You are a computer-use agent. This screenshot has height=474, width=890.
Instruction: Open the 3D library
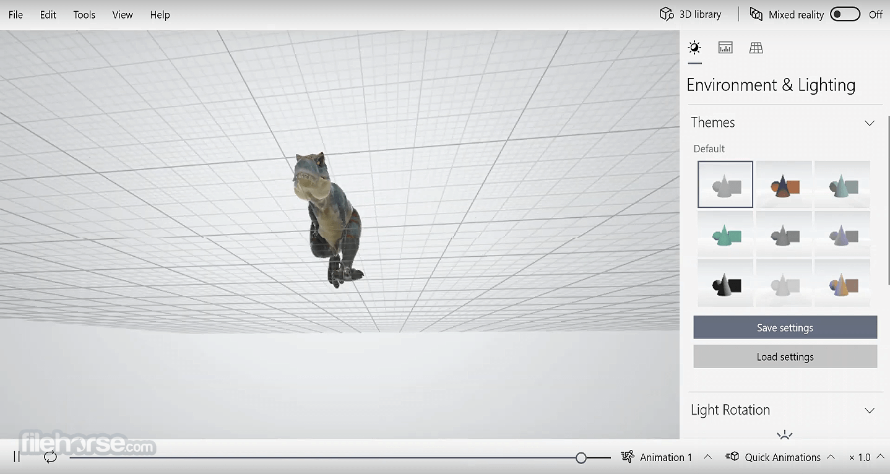click(x=690, y=14)
